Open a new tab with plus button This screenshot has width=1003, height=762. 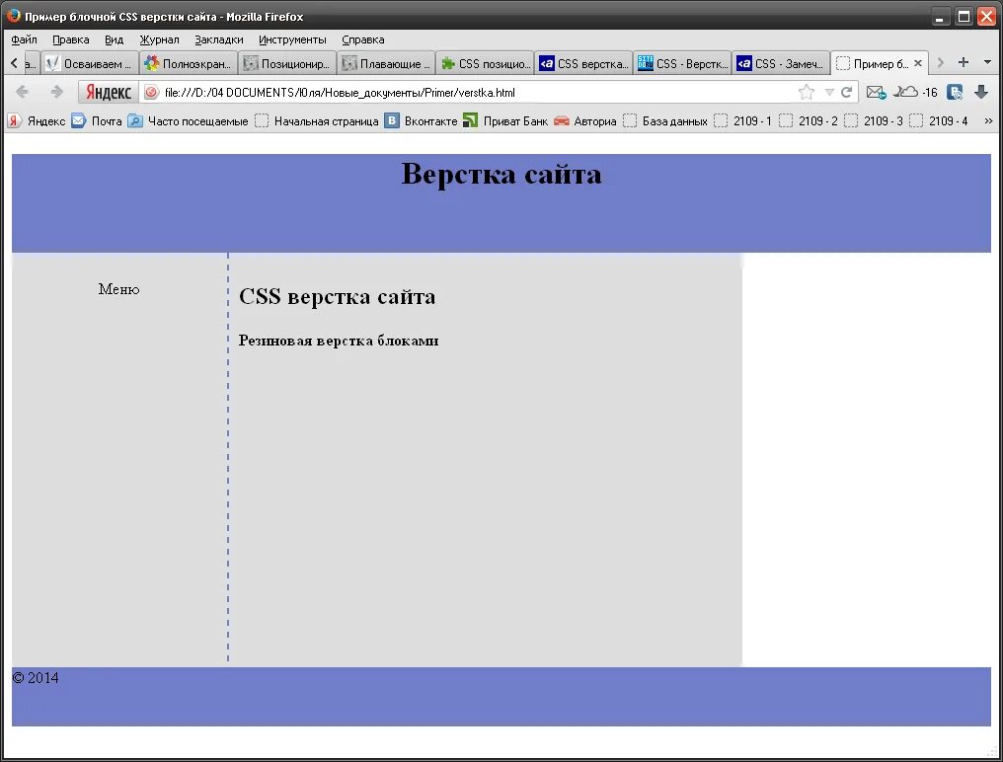(x=964, y=62)
